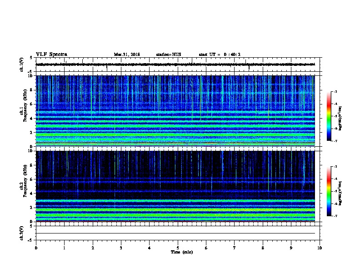Image resolution: width=360 pixels, height=278 pixels.
Task: Click the "-3" label atop the ch.1 colorbar
Action: pyautogui.click(x=335, y=91)
